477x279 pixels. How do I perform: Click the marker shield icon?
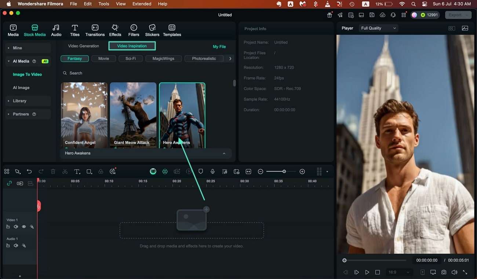coord(201,172)
